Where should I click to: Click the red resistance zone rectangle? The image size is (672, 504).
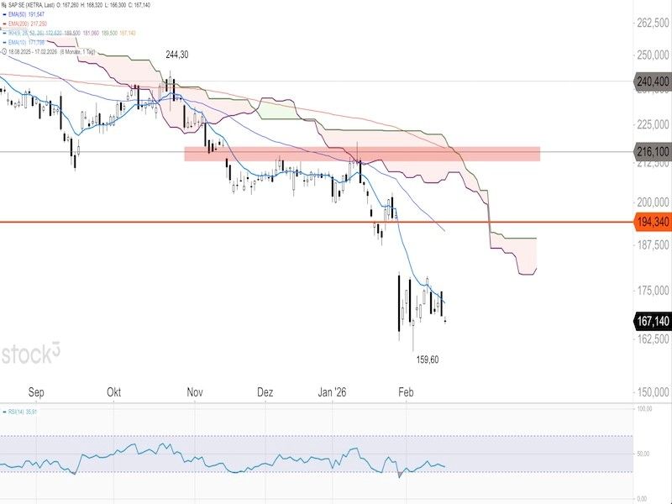click(x=361, y=154)
